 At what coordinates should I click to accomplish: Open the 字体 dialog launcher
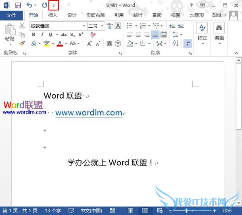pyautogui.click(x=121, y=53)
